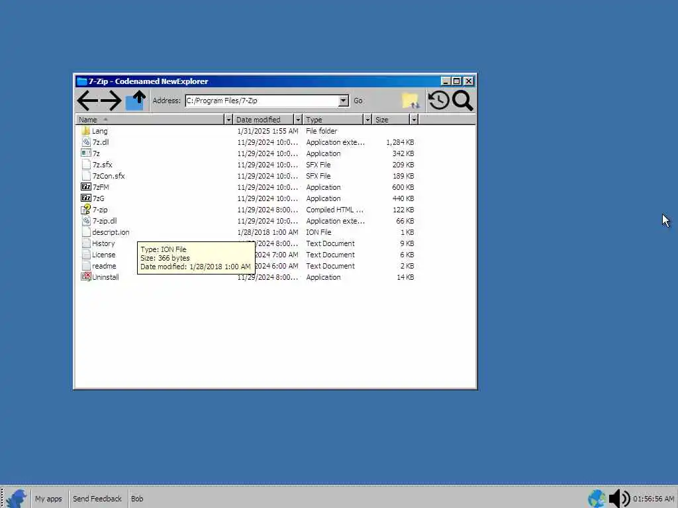Open the history clock icon
The height and width of the screenshot is (508, 678).
click(438, 101)
